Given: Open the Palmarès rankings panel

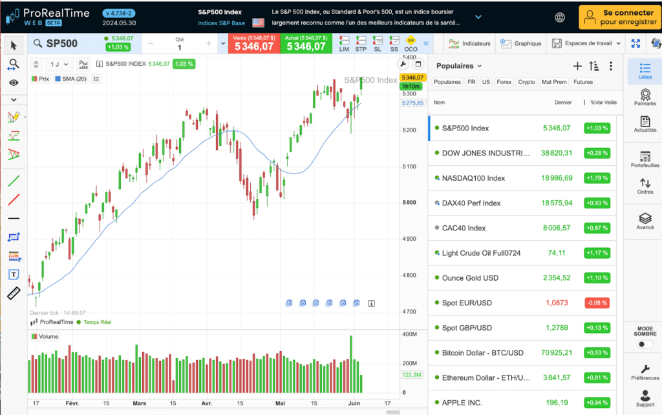Looking at the screenshot, I should (x=645, y=97).
